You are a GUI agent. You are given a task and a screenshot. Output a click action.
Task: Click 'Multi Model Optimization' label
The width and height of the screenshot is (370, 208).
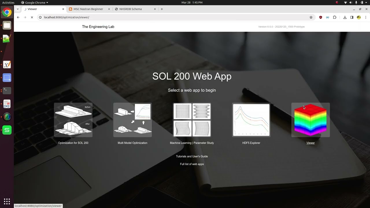[x=132, y=143]
